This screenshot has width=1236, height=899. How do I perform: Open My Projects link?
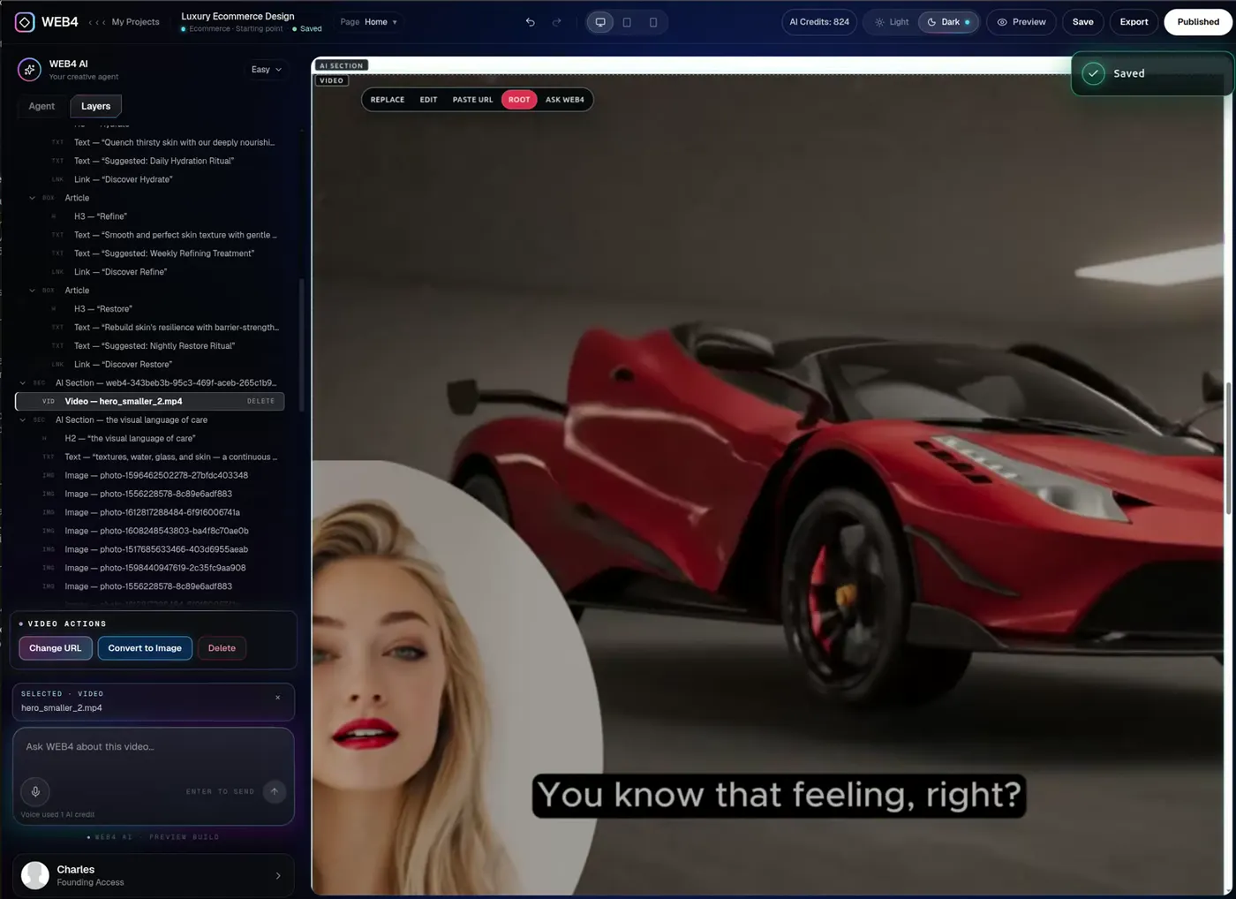tap(135, 22)
